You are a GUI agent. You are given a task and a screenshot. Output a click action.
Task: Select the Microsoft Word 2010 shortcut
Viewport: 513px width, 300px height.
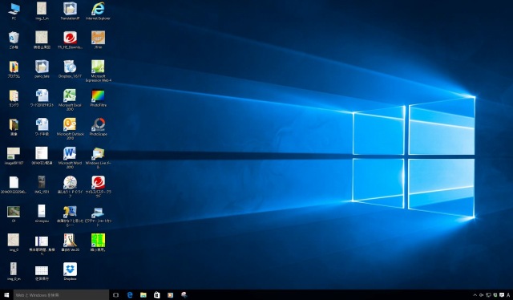tap(70, 157)
